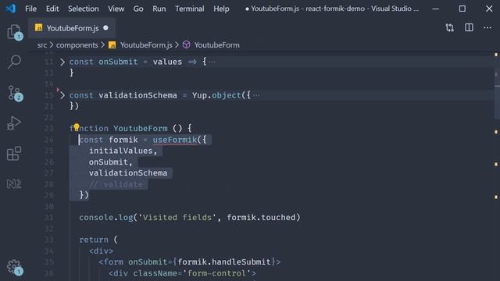500x281 pixels.
Task: Unfold ellipsis after onSubmit brace
Action: [212, 62]
